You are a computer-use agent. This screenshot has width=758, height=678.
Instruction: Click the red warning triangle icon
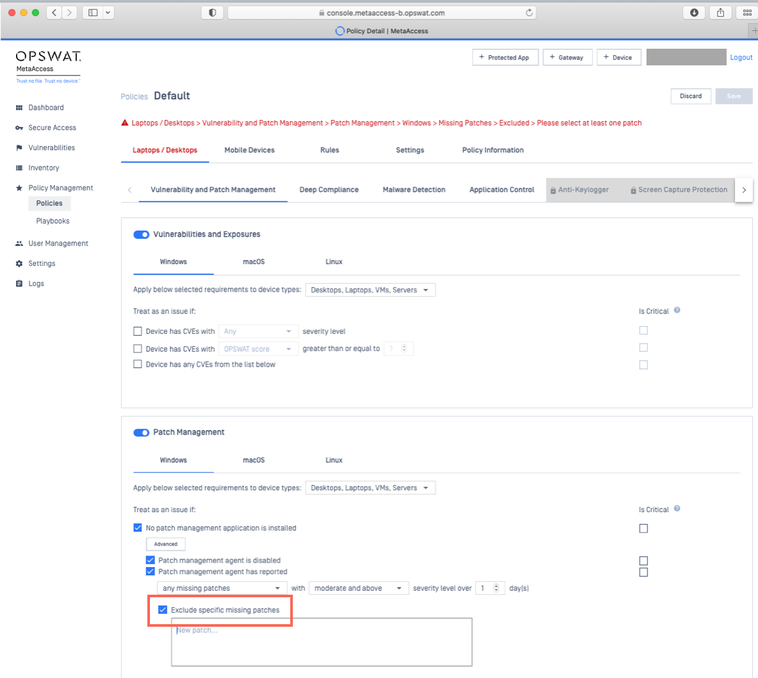coord(125,123)
